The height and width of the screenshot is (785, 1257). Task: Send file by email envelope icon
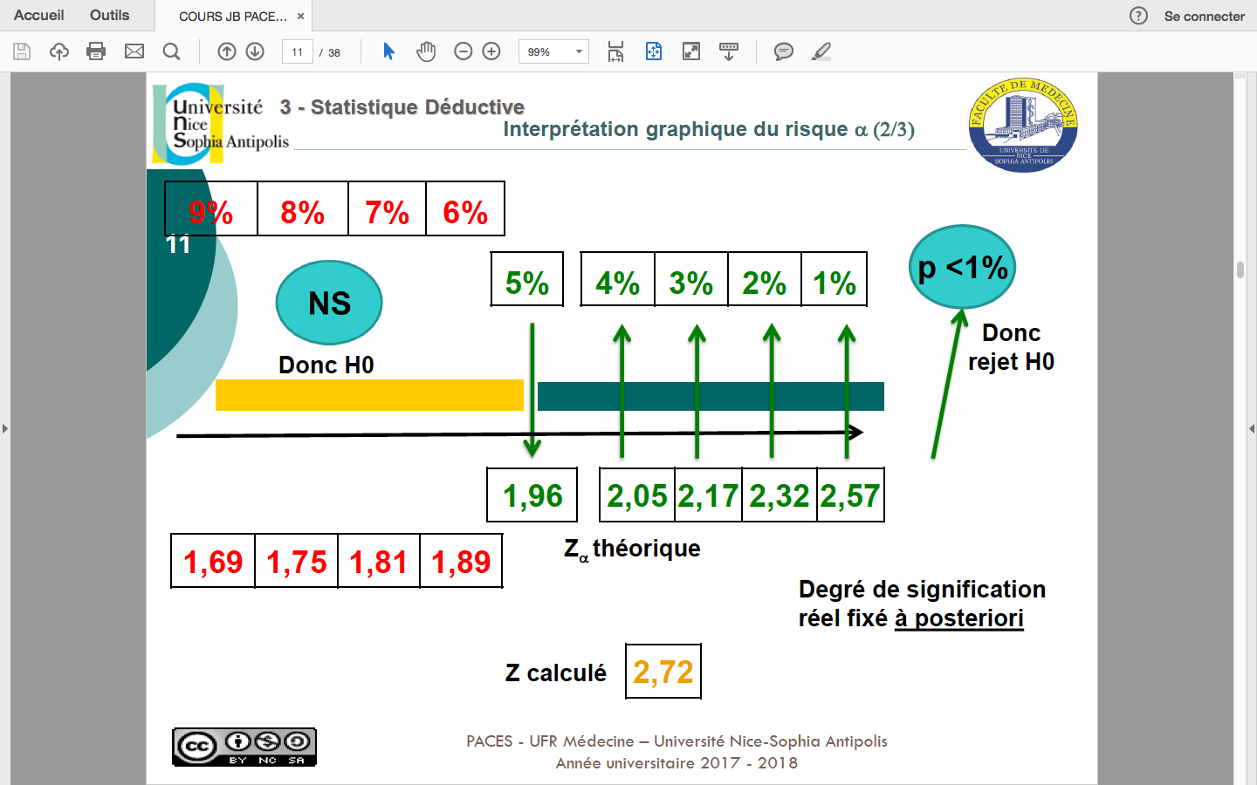click(x=134, y=51)
